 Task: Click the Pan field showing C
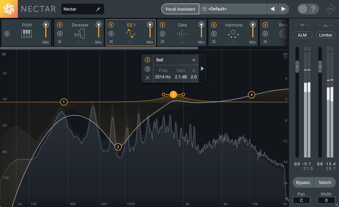[x=301, y=200]
